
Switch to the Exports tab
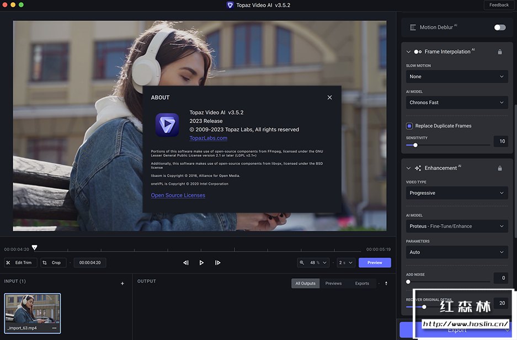tap(362, 283)
